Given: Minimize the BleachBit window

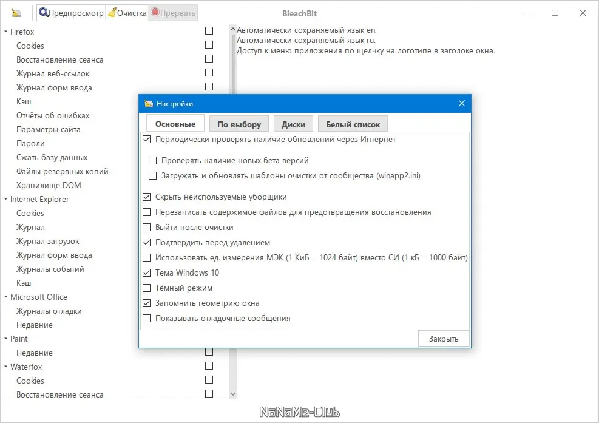Looking at the screenshot, I should (x=527, y=13).
